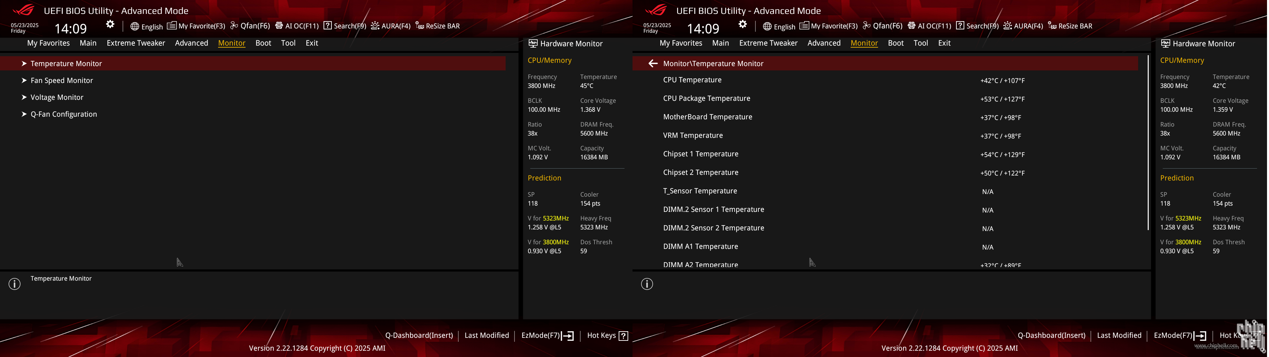Show Hot Keys help in left BIOS screen
Image resolution: width=1269 pixels, height=357 pixels.
pos(607,335)
